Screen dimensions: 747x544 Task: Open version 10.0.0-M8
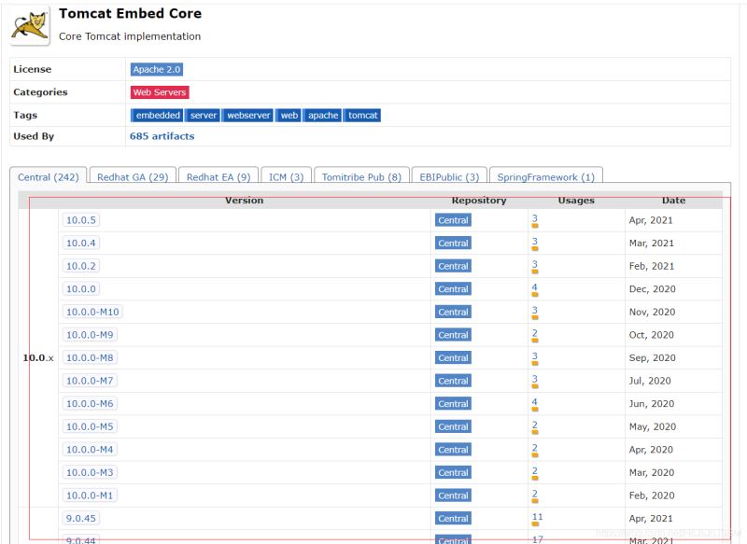click(x=90, y=357)
